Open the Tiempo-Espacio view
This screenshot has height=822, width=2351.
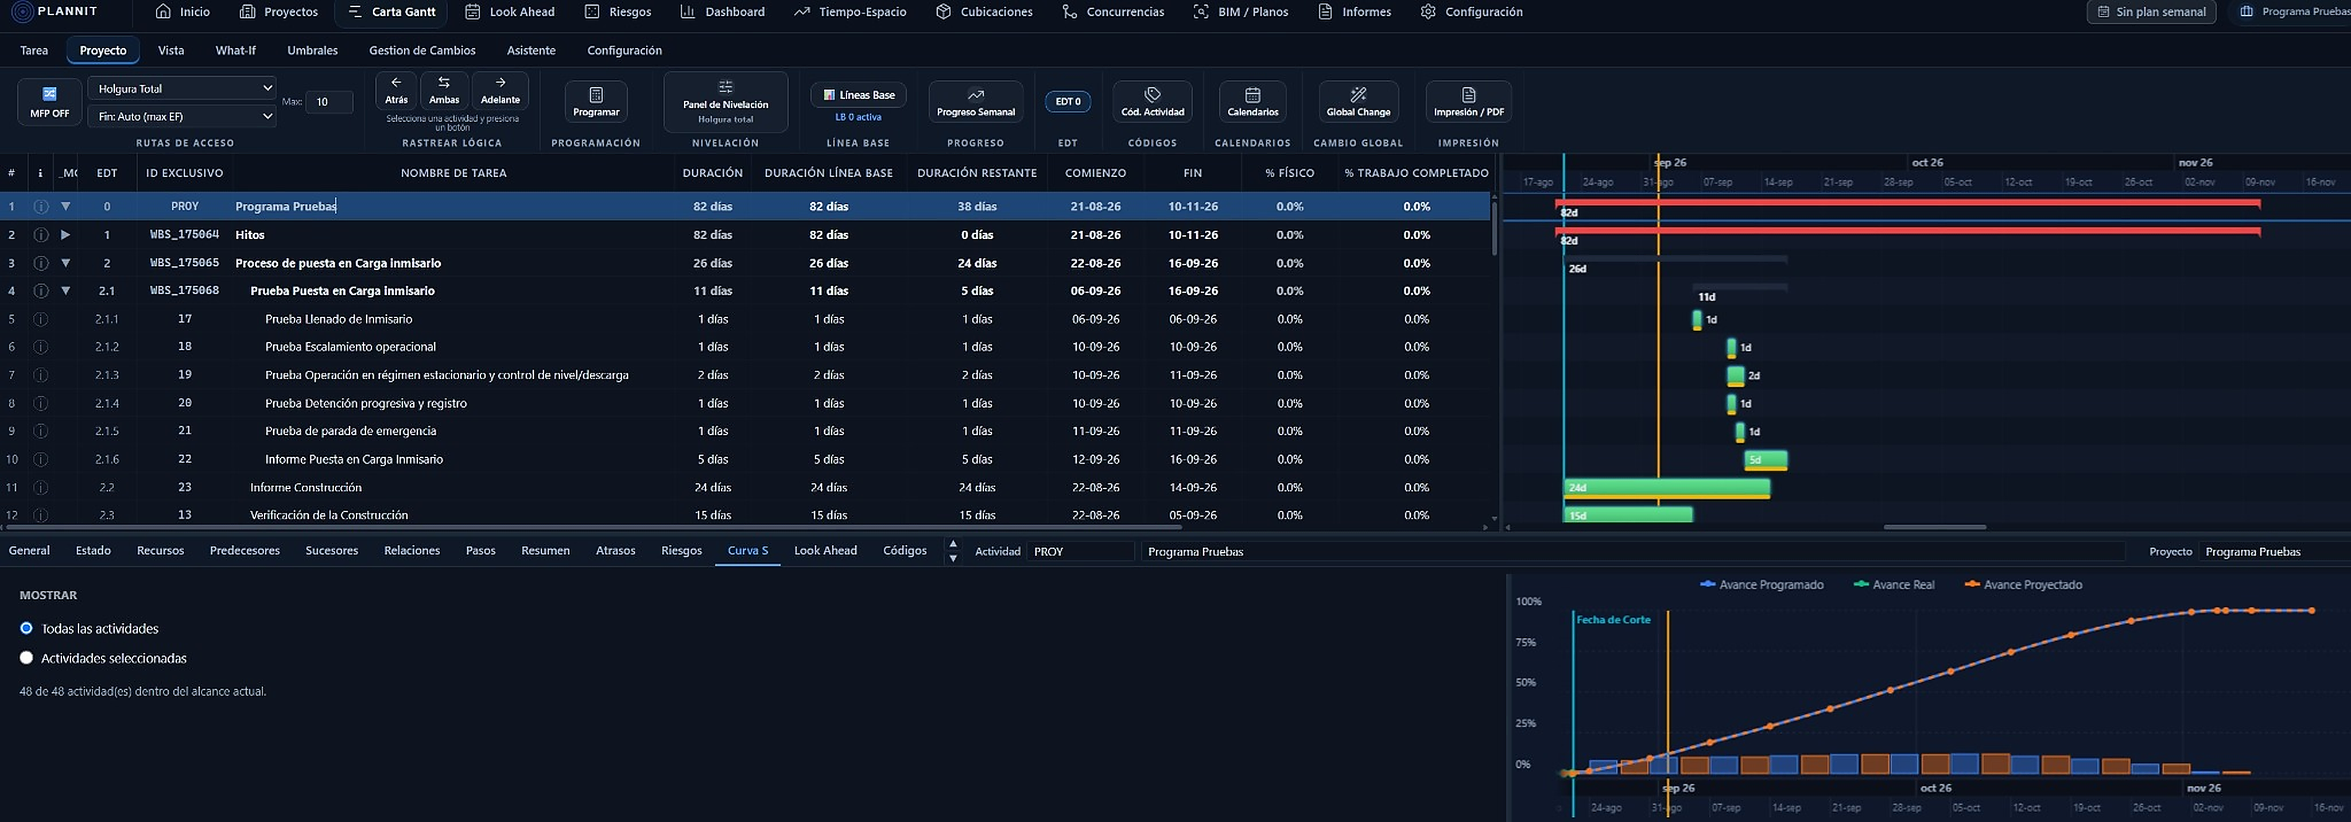point(849,12)
